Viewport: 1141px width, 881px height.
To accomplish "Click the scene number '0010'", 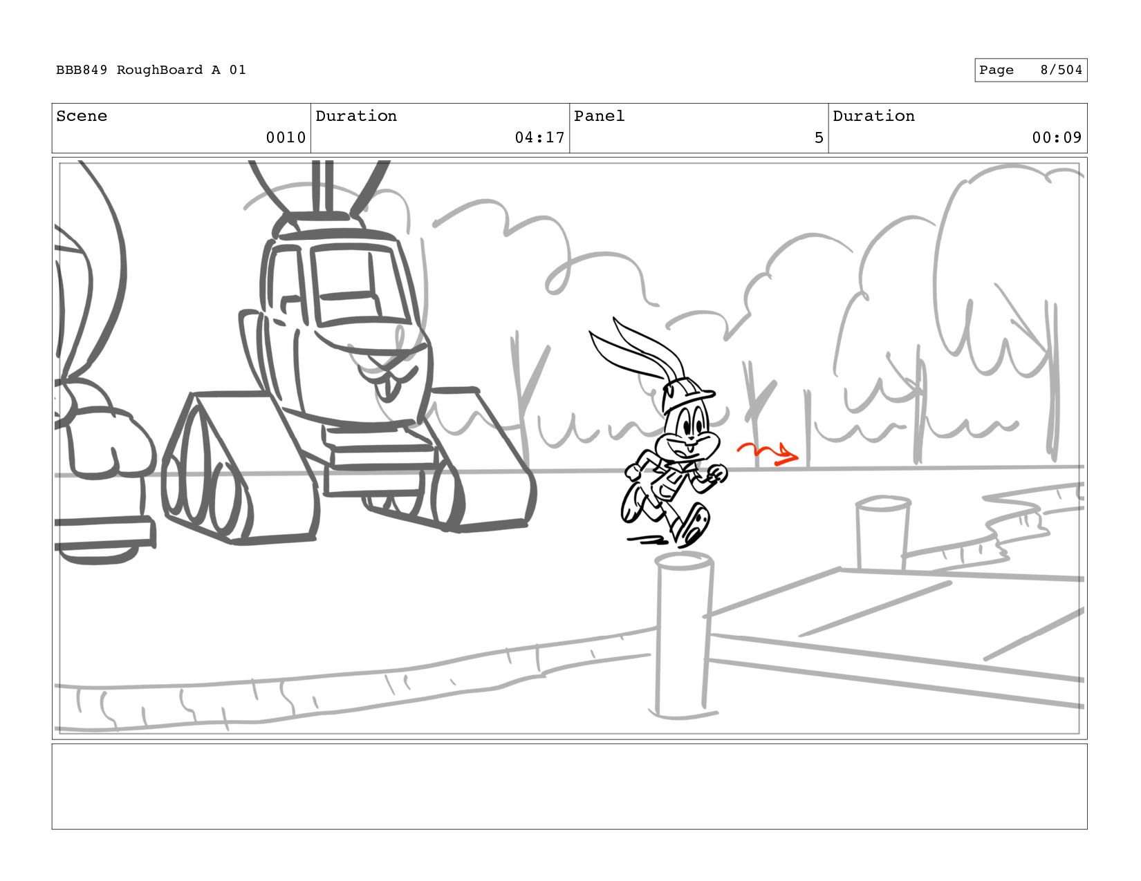I will [x=286, y=138].
